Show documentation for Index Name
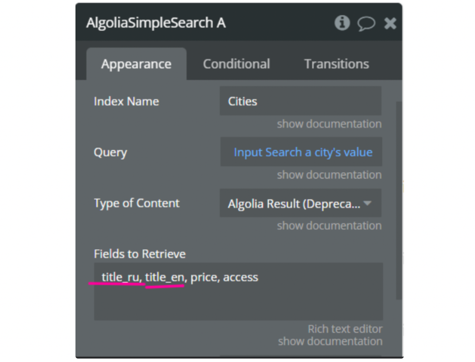Viewport: 475px width, 362px height. 329,124
